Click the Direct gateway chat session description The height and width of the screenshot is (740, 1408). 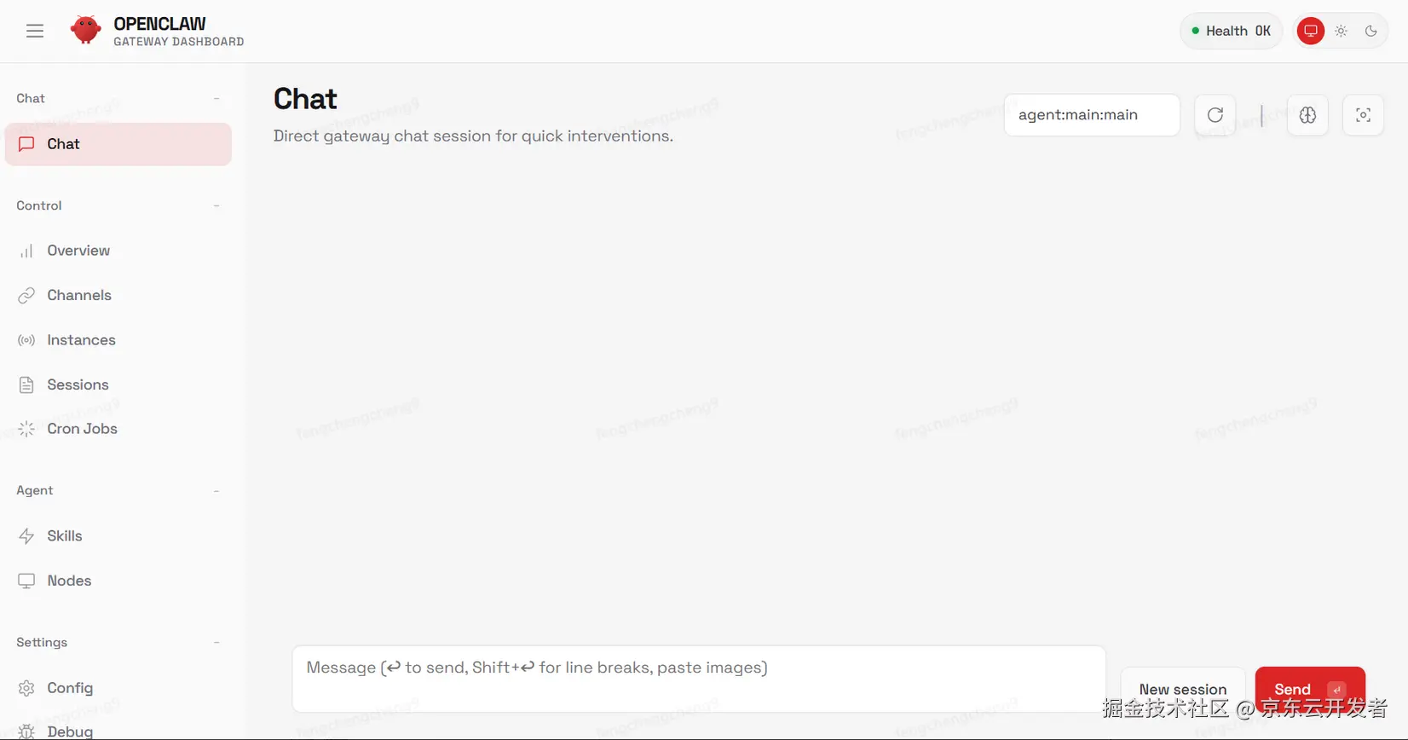point(473,136)
